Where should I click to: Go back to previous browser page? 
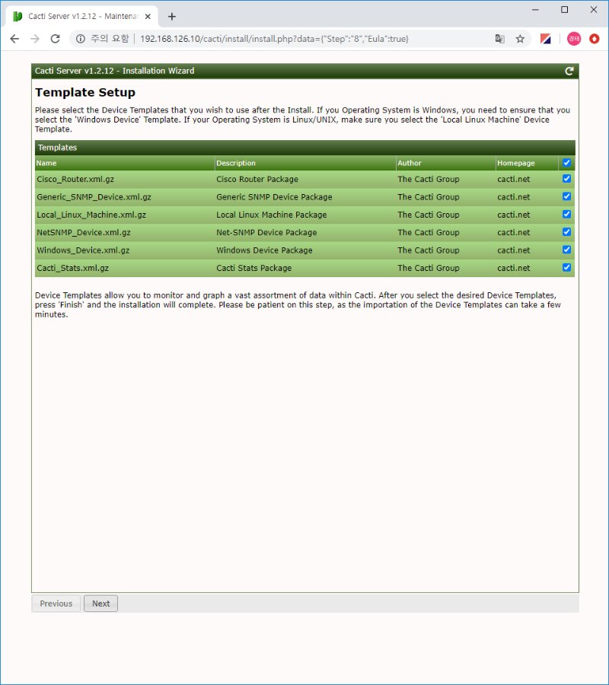[x=14, y=39]
